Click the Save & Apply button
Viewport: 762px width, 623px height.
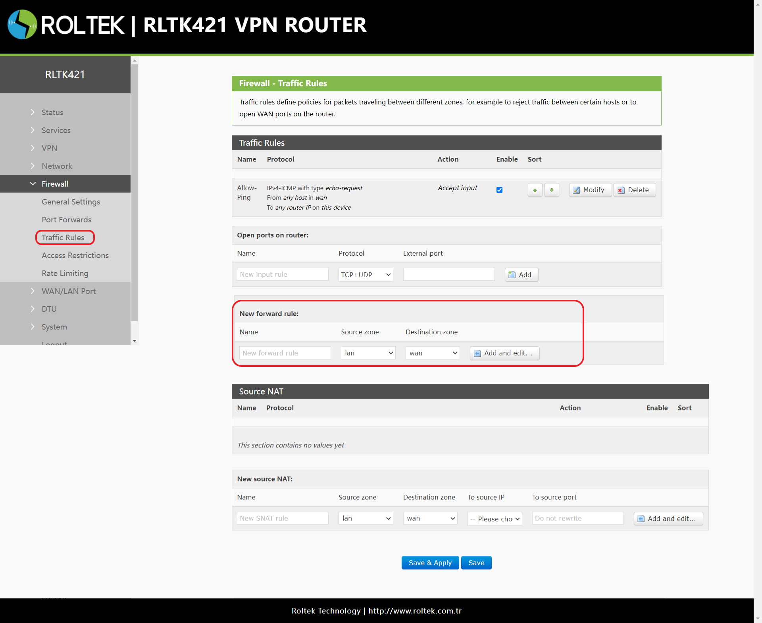[x=430, y=563]
